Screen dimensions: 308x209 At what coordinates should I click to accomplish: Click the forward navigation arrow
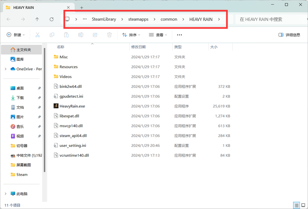pyautogui.click(x=23, y=19)
